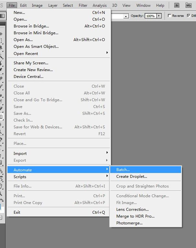Click the Opacity 100% input field
This screenshot has width=196, height=248.
[x=151, y=16]
